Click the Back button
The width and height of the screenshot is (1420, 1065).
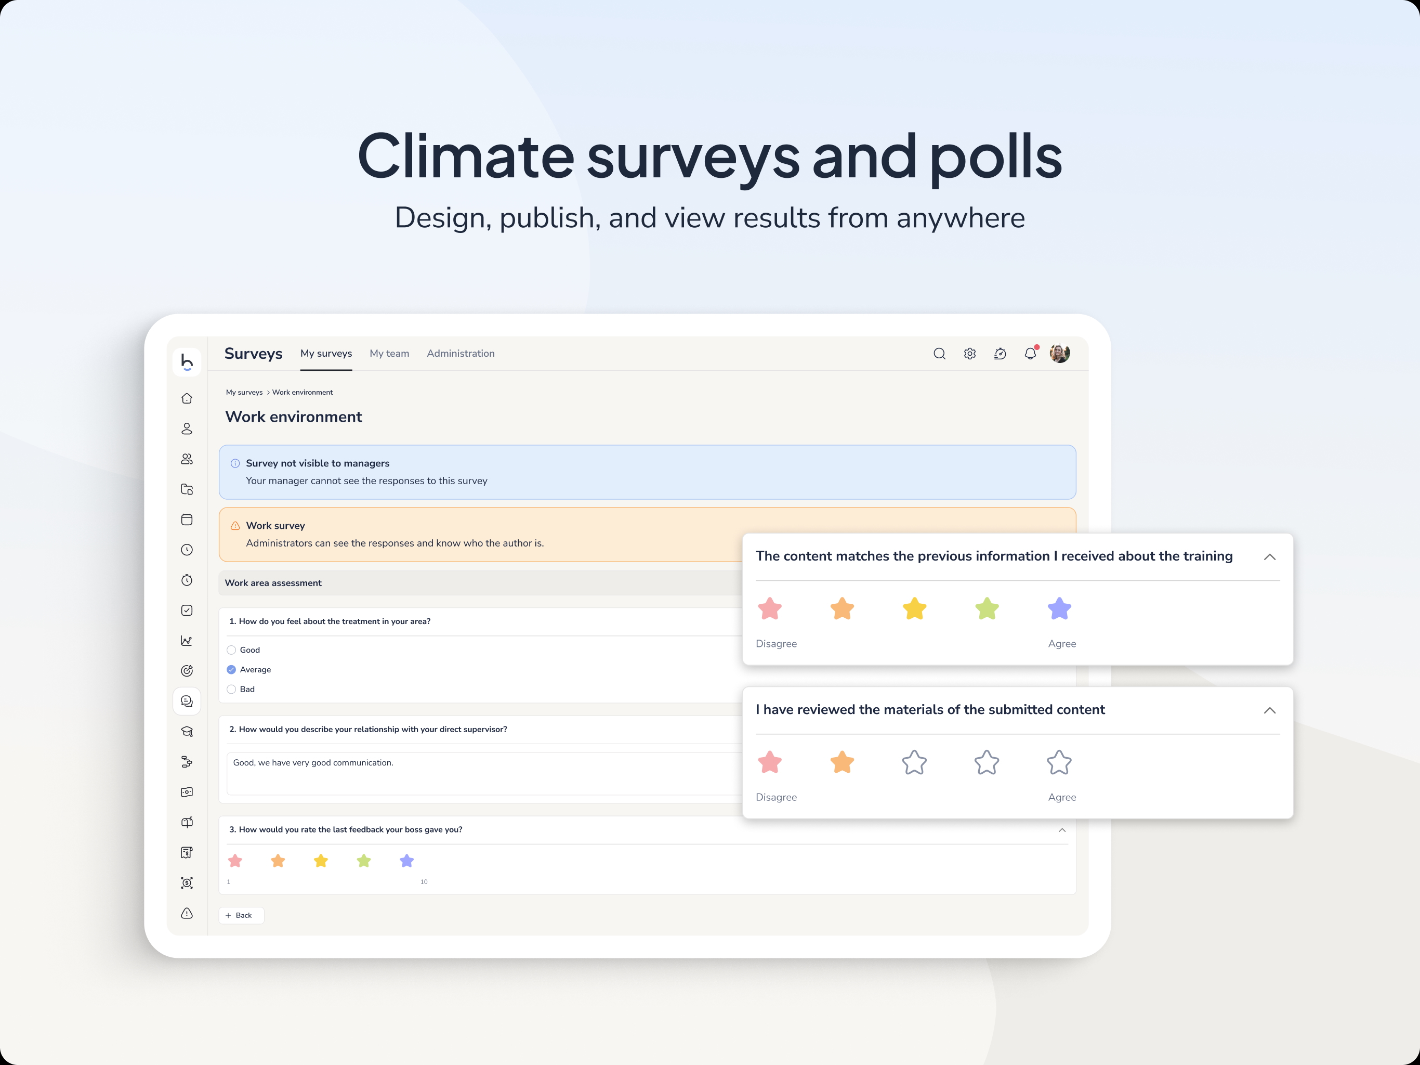click(x=241, y=915)
